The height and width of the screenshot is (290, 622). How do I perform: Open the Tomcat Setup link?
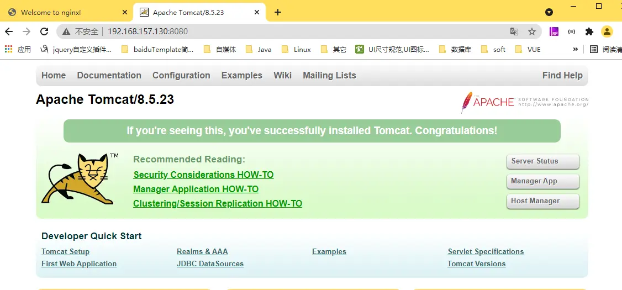[65, 251]
